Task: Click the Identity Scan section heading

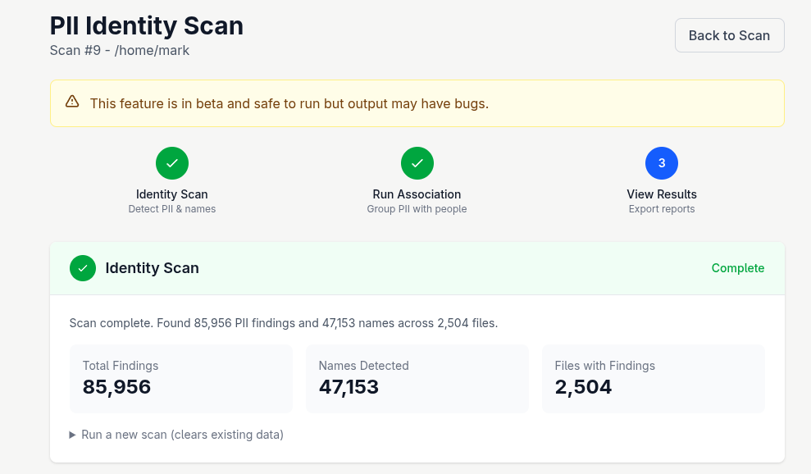Action: point(152,268)
